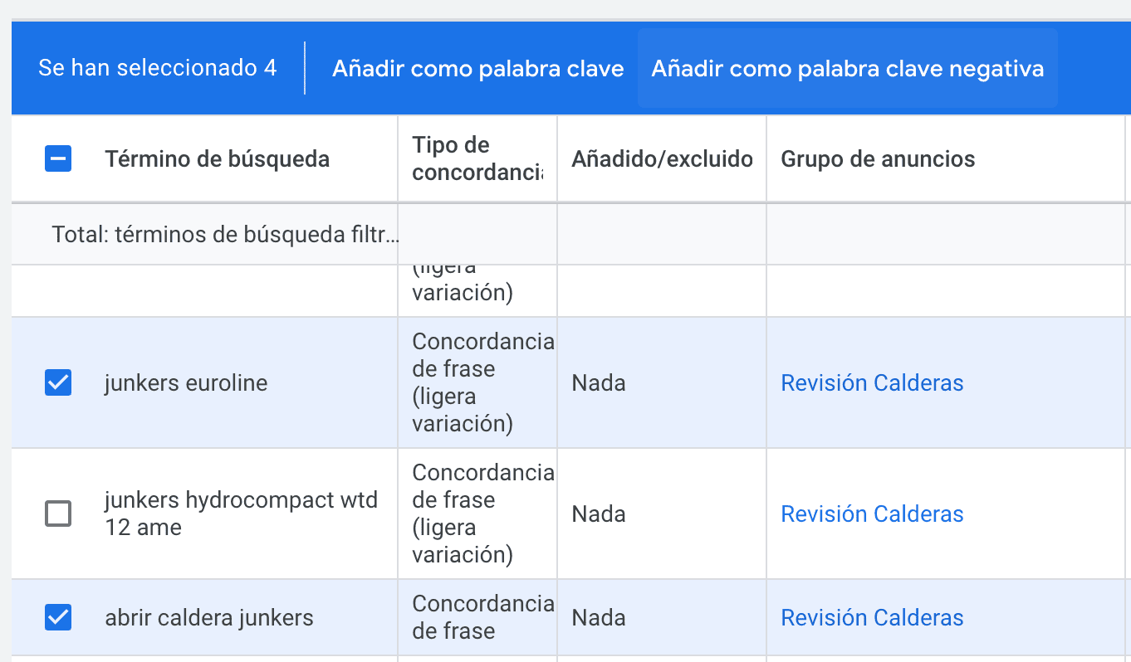Click the Se han seleccionado 4 label
The width and height of the screenshot is (1131, 662).
point(158,69)
